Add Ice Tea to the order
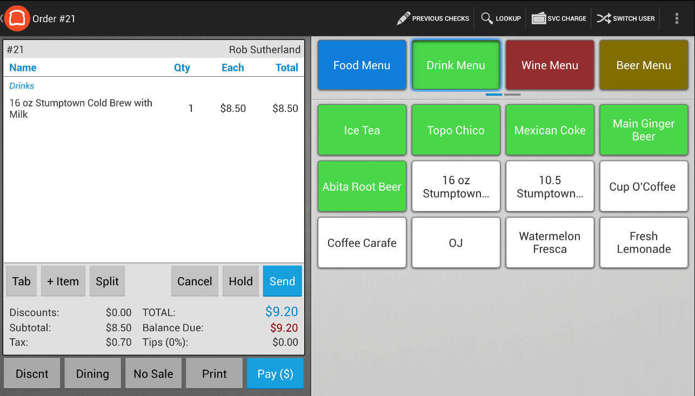 362,130
